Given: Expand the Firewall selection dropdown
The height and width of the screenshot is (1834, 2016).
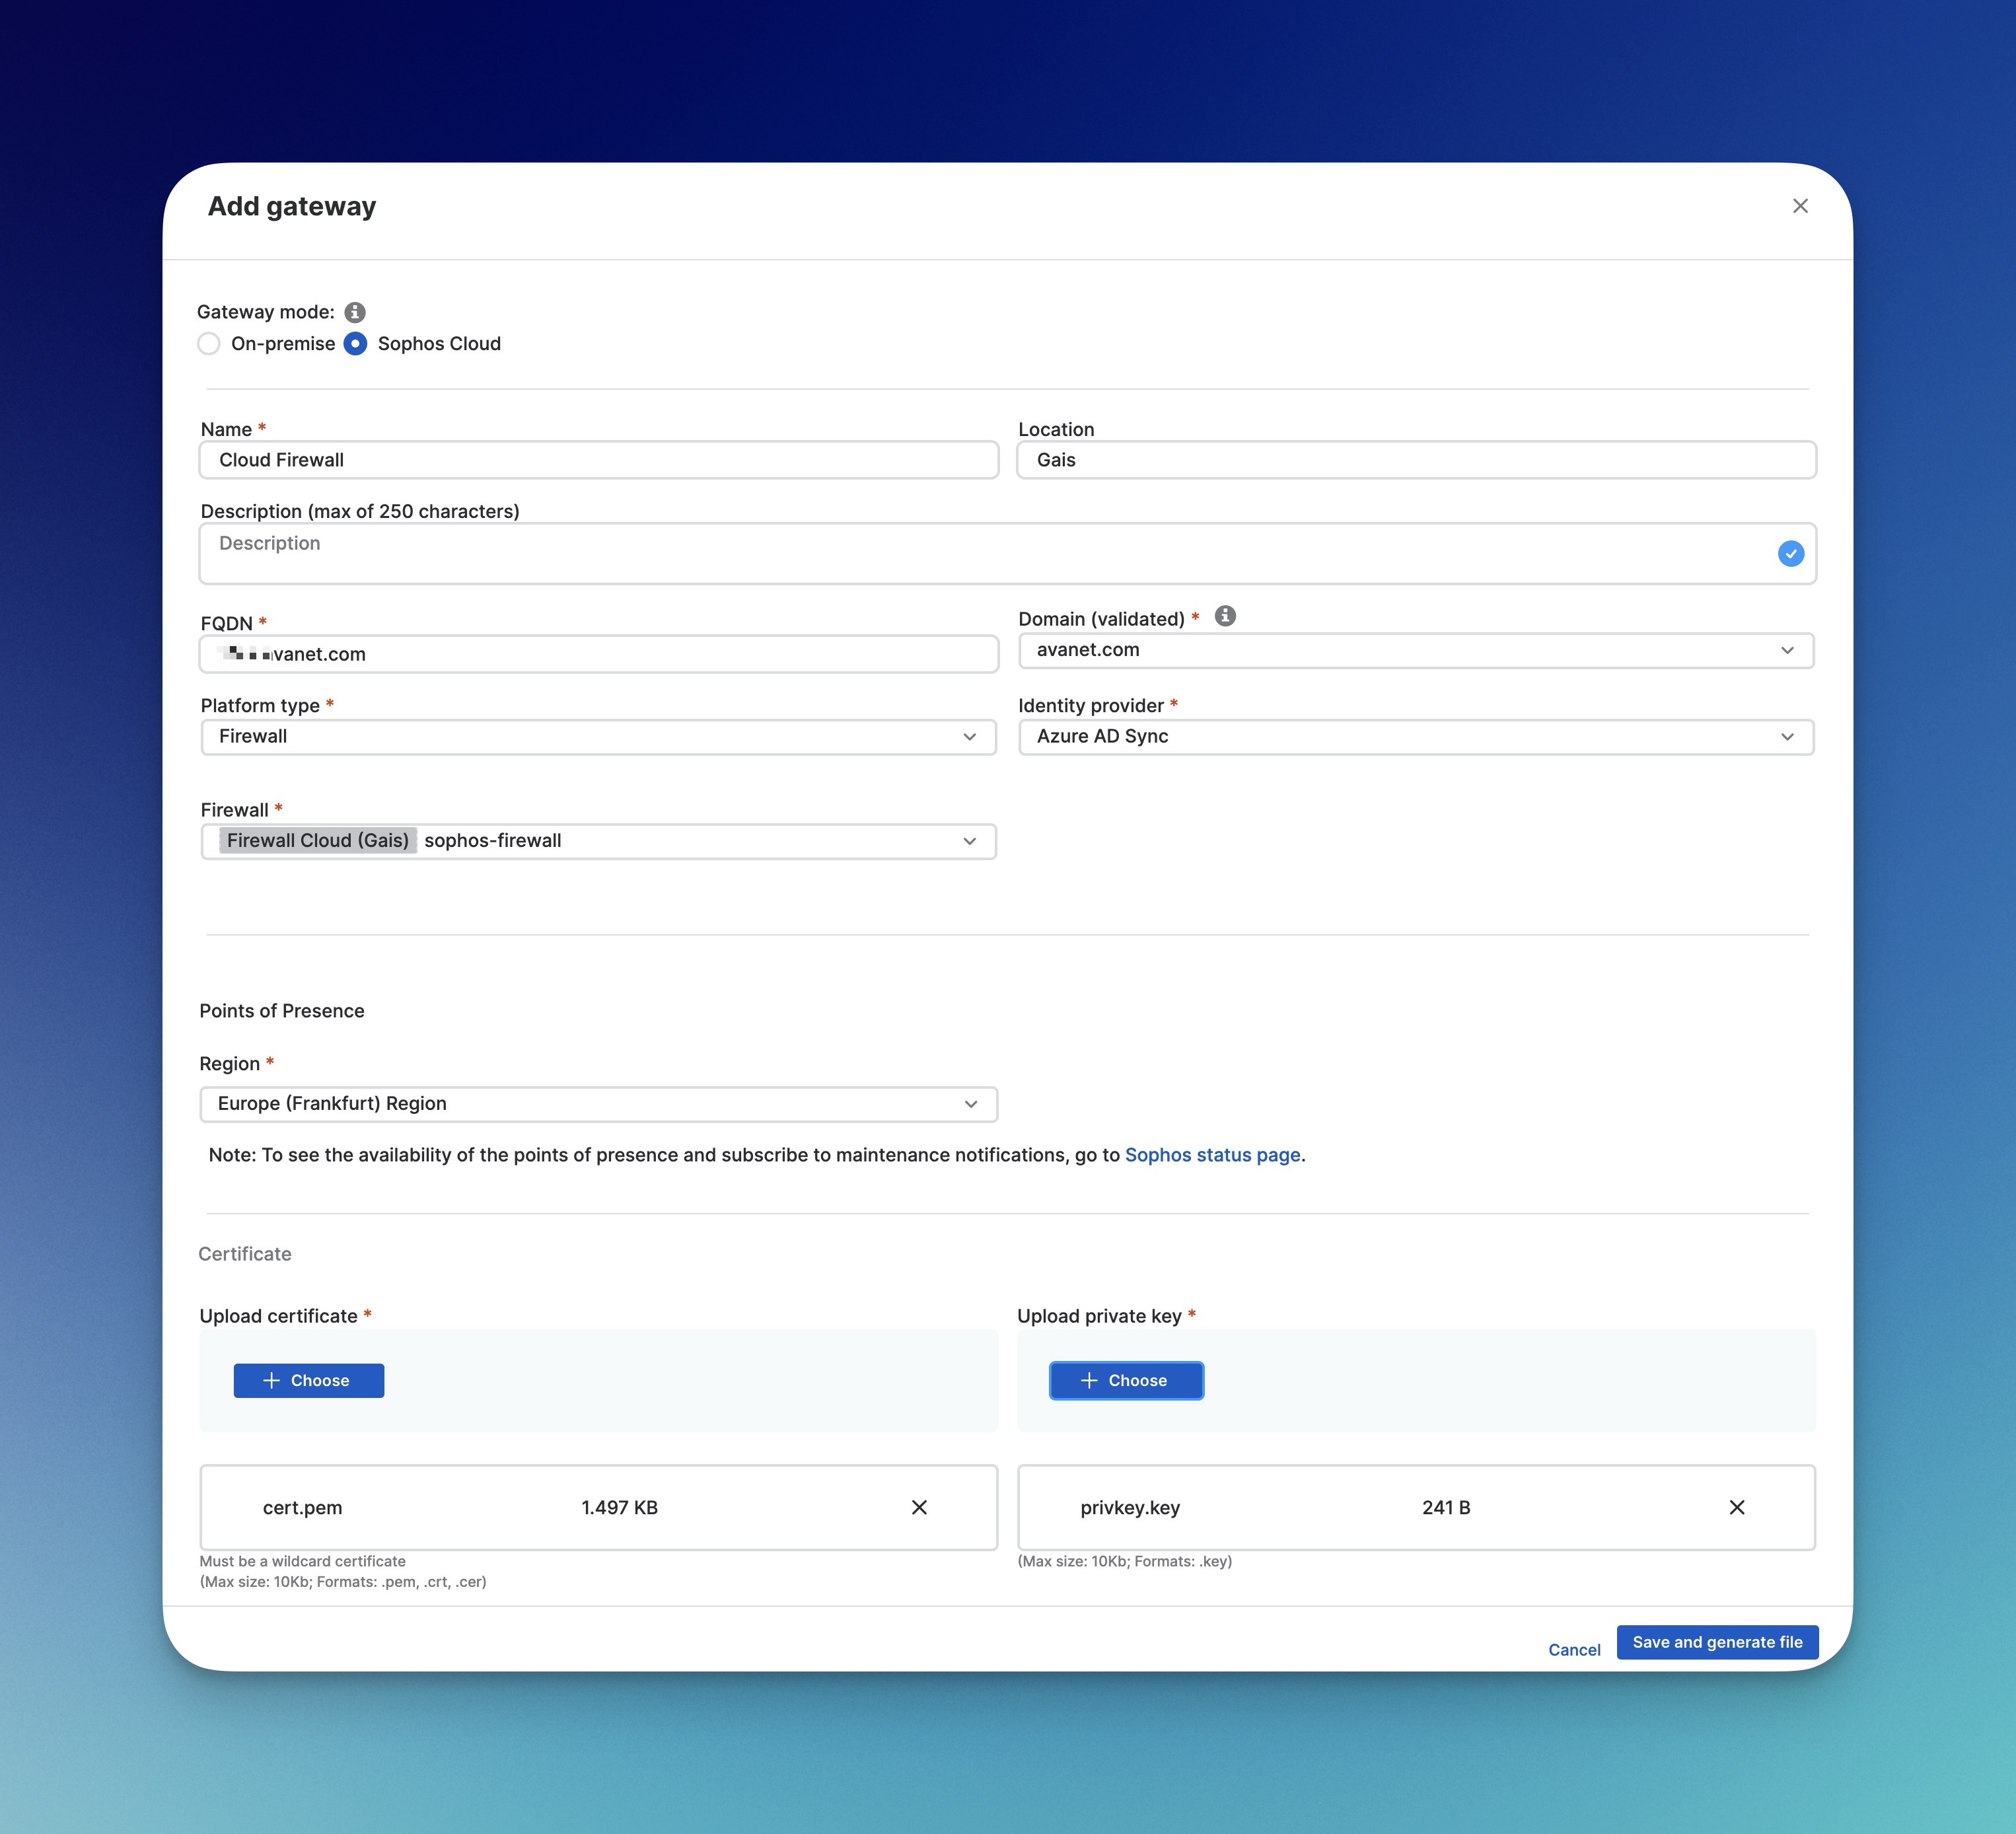Looking at the screenshot, I should [968, 841].
